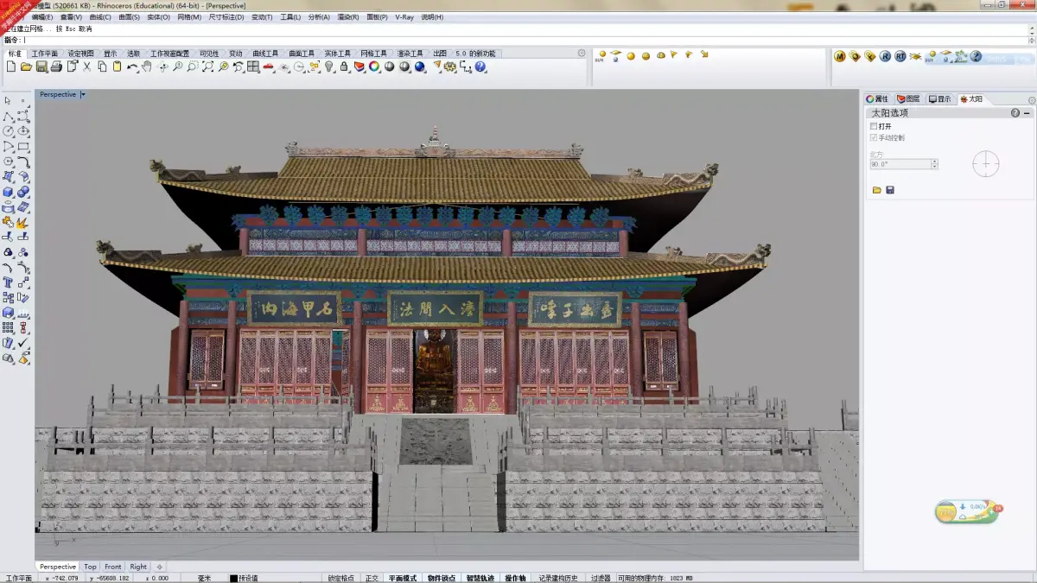The image size is (1037, 583).
Task: Click the V-Ray material editor M icon
Action: pyautogui.click(x=839, y=56)
